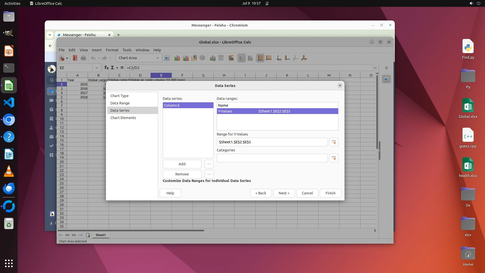485x273 pixels.
Task: Select data range for Y-Values picker
Action: pyautogui.click(x=334, y=142)
